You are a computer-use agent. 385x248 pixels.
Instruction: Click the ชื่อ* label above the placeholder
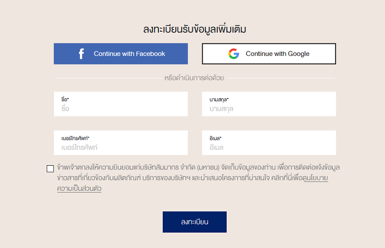(x=65, y=100)
